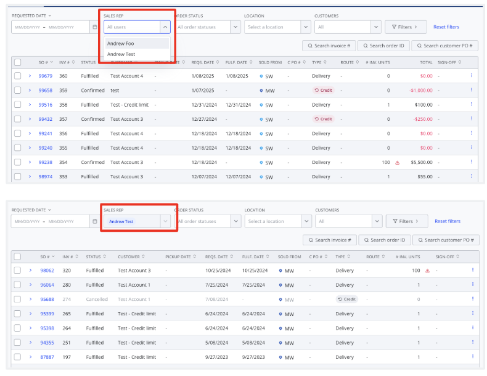Click the Credit badge on order 99658

tap(323, 91)
